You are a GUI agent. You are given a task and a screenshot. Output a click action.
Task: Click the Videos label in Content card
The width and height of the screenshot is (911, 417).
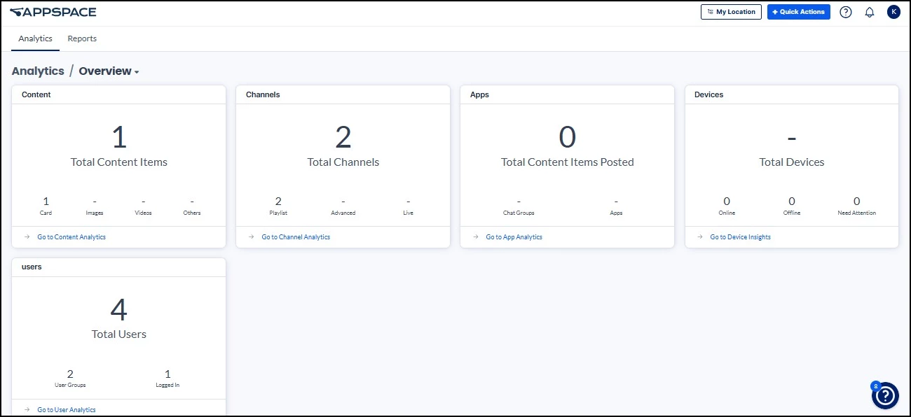tap(144, 213)
